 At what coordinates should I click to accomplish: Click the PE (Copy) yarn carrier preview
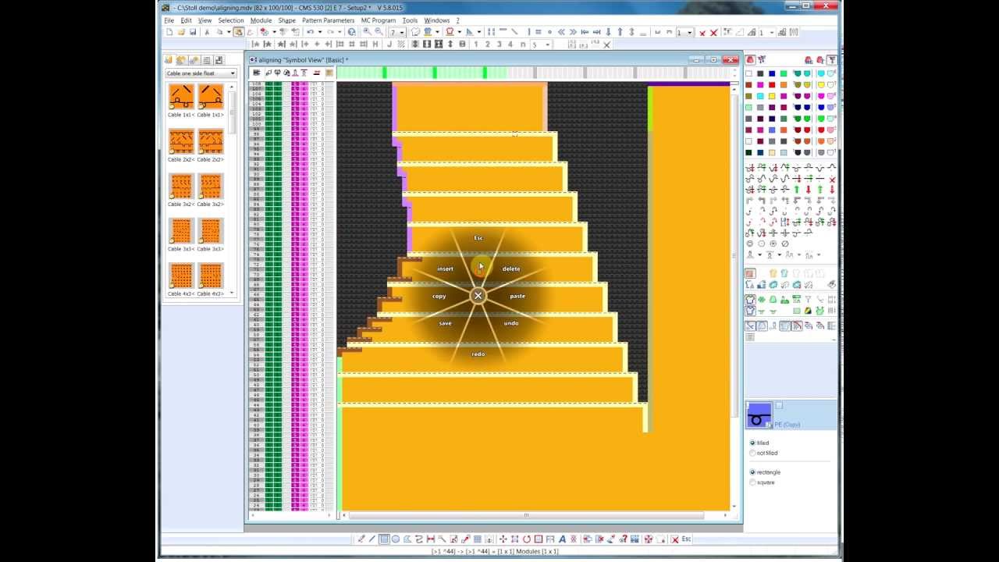(759, 415)
